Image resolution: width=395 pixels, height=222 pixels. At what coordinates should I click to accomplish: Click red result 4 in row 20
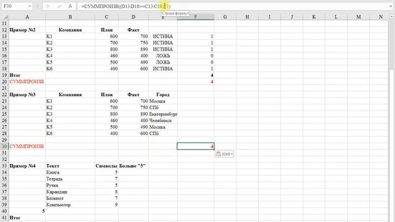click(196, 81)
